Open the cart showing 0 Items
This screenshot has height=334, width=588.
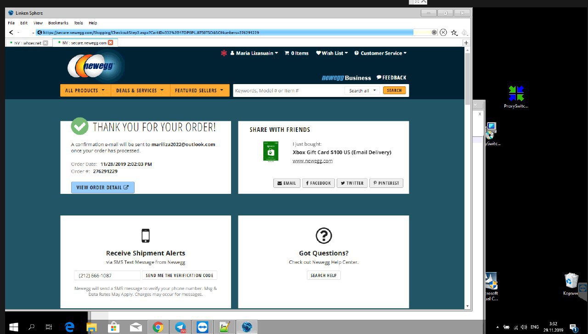coord(296,53)
